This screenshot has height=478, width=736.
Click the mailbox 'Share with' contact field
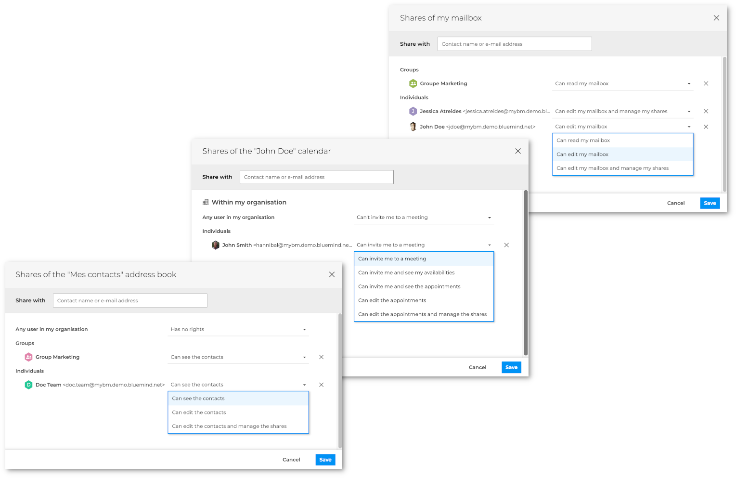514,44
